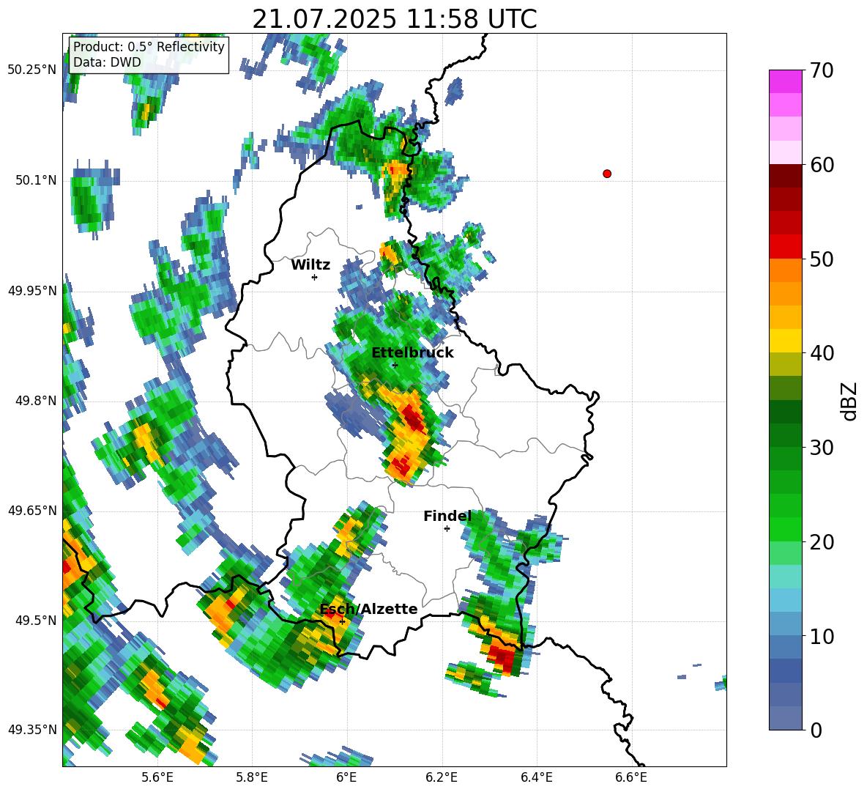This screenshot has width=867, height=792.
Task: Click the 5.6°E longitude label
Action: click(157, 777)
